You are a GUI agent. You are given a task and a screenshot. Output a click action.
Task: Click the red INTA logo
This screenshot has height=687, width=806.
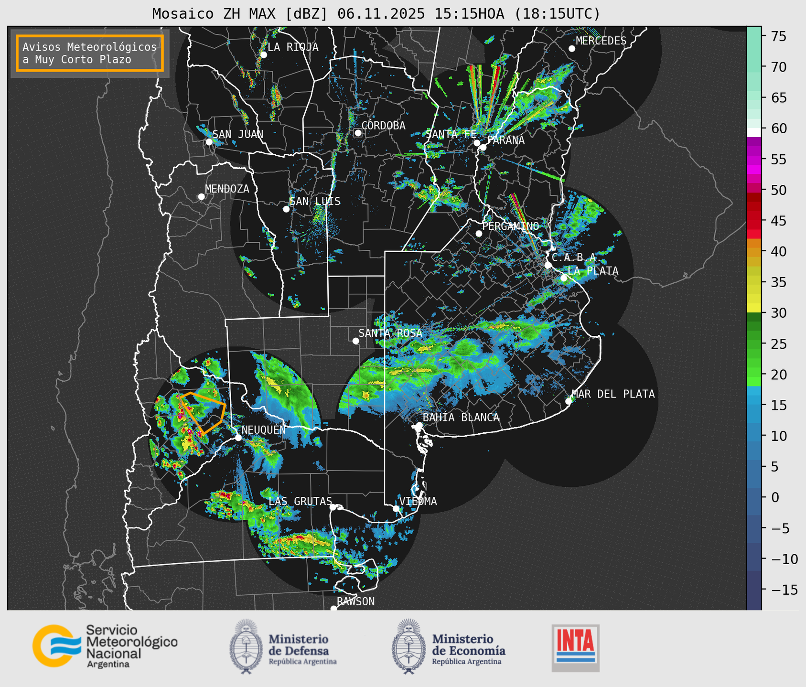[576, 648]
